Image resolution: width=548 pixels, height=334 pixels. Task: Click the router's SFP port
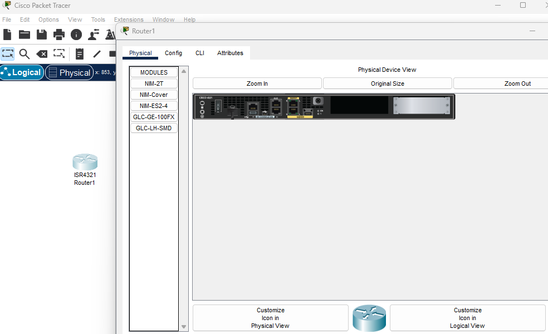pyautogui.click(x=308, y=112)
